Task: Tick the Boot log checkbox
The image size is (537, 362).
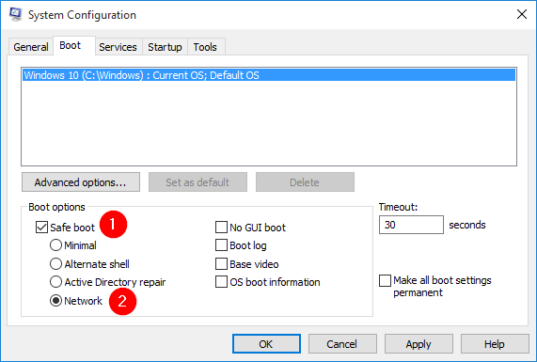Action: 221,245
